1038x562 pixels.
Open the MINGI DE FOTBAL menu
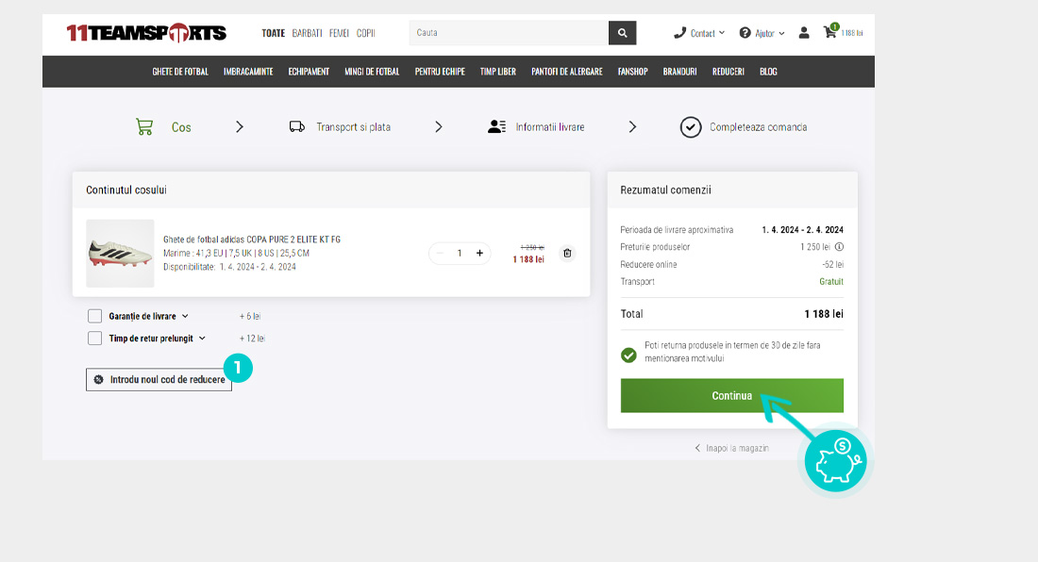(x=372, y=72)
